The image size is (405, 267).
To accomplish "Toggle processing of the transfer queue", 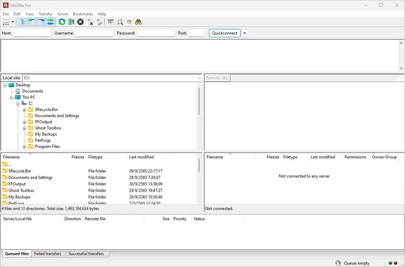I will pos(71,22).
